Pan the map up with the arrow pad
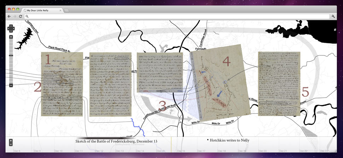 [x=11, y=26]
